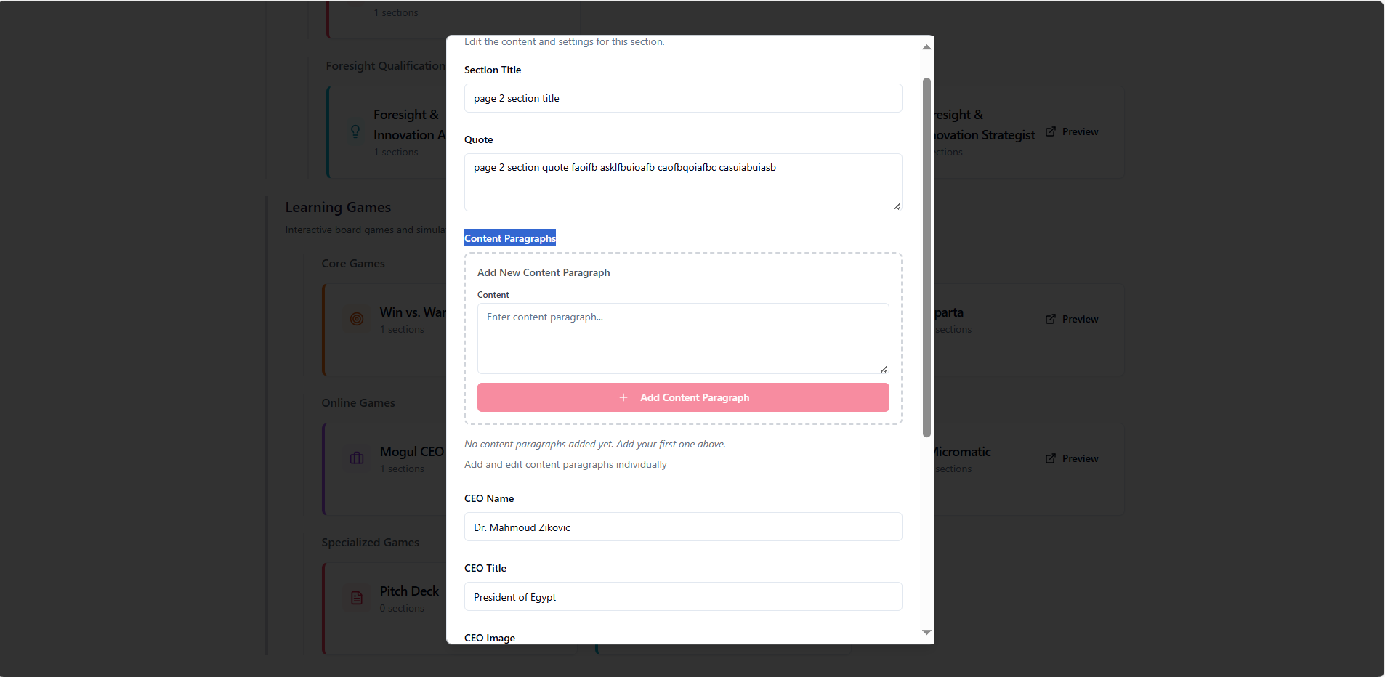Click the external-link icon on the Sparta card
Viewport: 1385px width, 677px height.
tap(1051, 319)
